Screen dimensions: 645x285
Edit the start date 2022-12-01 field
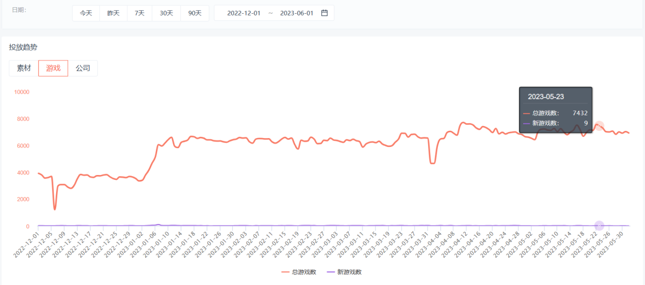(244, 13)
